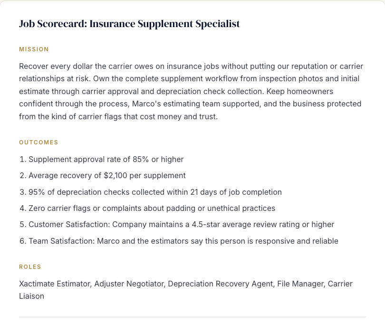Click the MISSION section label
The width and height of the screenshot is (385, 323).
coord(34,49)
